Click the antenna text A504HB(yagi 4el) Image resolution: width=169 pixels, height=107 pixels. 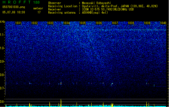point(95,13)
